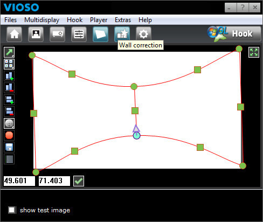Select the left edge square handle
Screen dimensions: 263x222
point(34,114)
